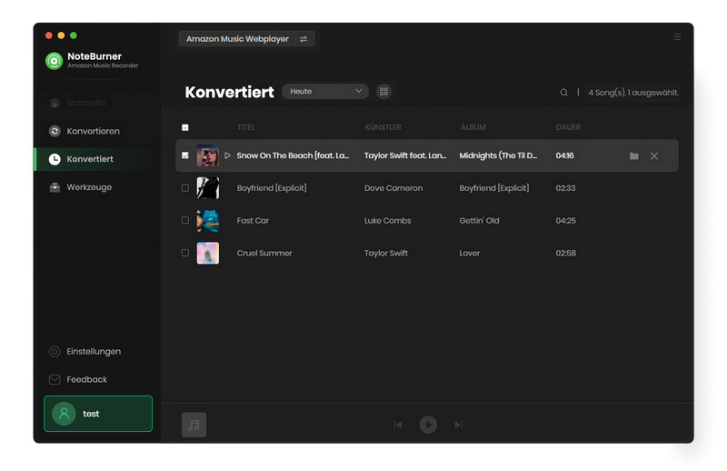The image size is (727, 471).
Task: Click the 02:33 duration value
Action: click(565, 188)
